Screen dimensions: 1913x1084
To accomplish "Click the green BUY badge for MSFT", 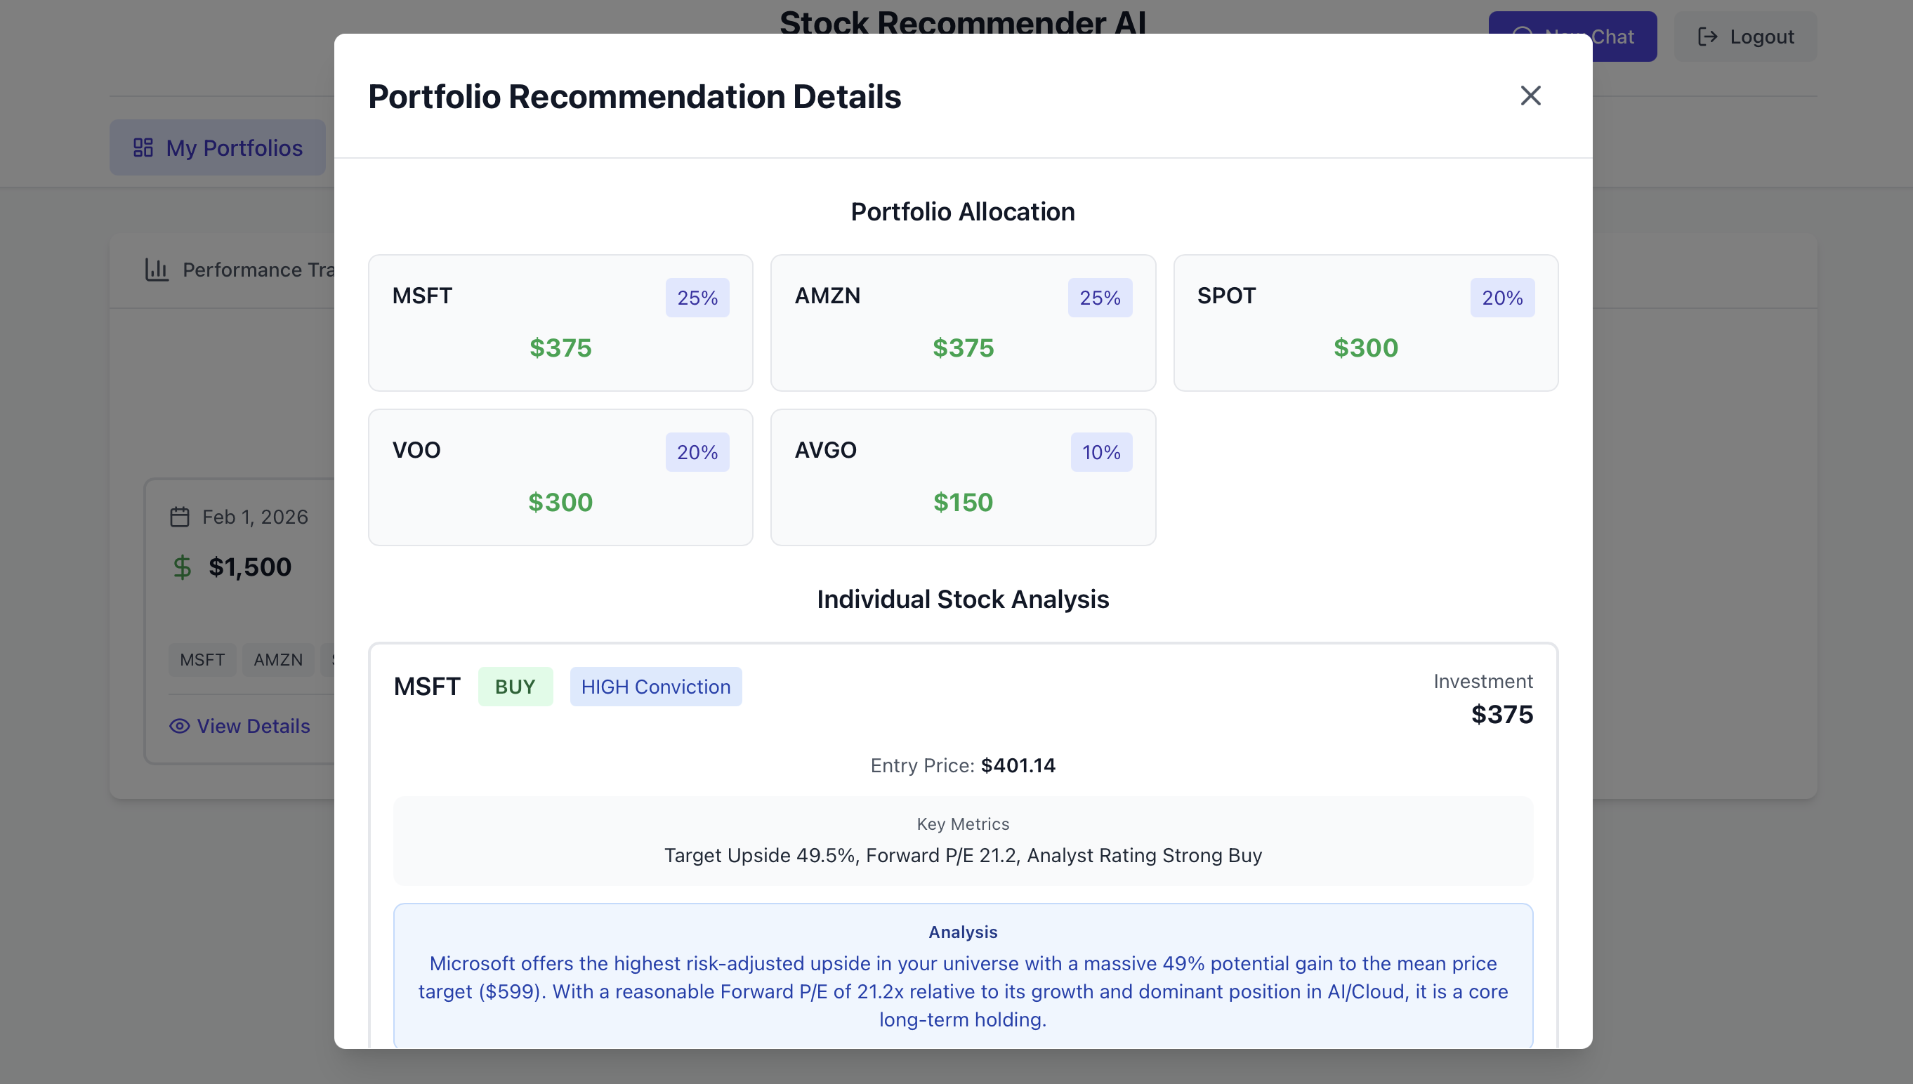I will [515, 687].
